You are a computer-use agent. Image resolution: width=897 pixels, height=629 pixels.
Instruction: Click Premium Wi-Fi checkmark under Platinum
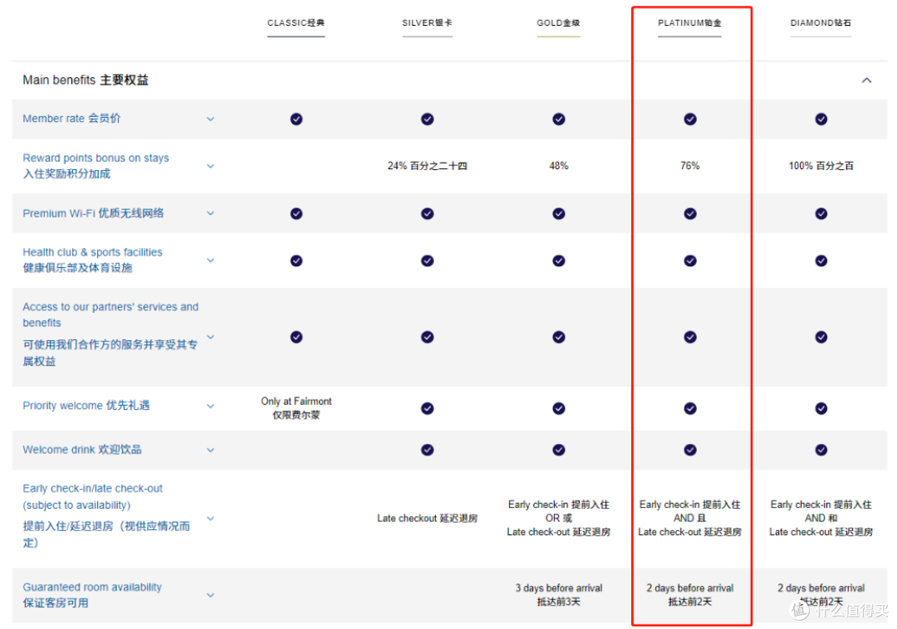click(690, 213)
